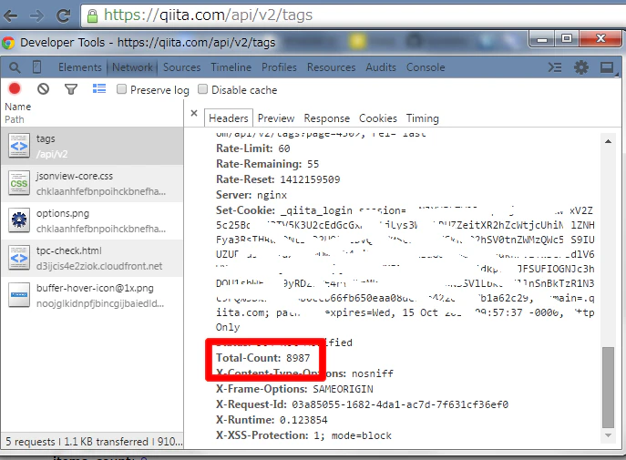626x460 pixels.
Task: Open DevTools settings gear
Action: click(580, 67)
